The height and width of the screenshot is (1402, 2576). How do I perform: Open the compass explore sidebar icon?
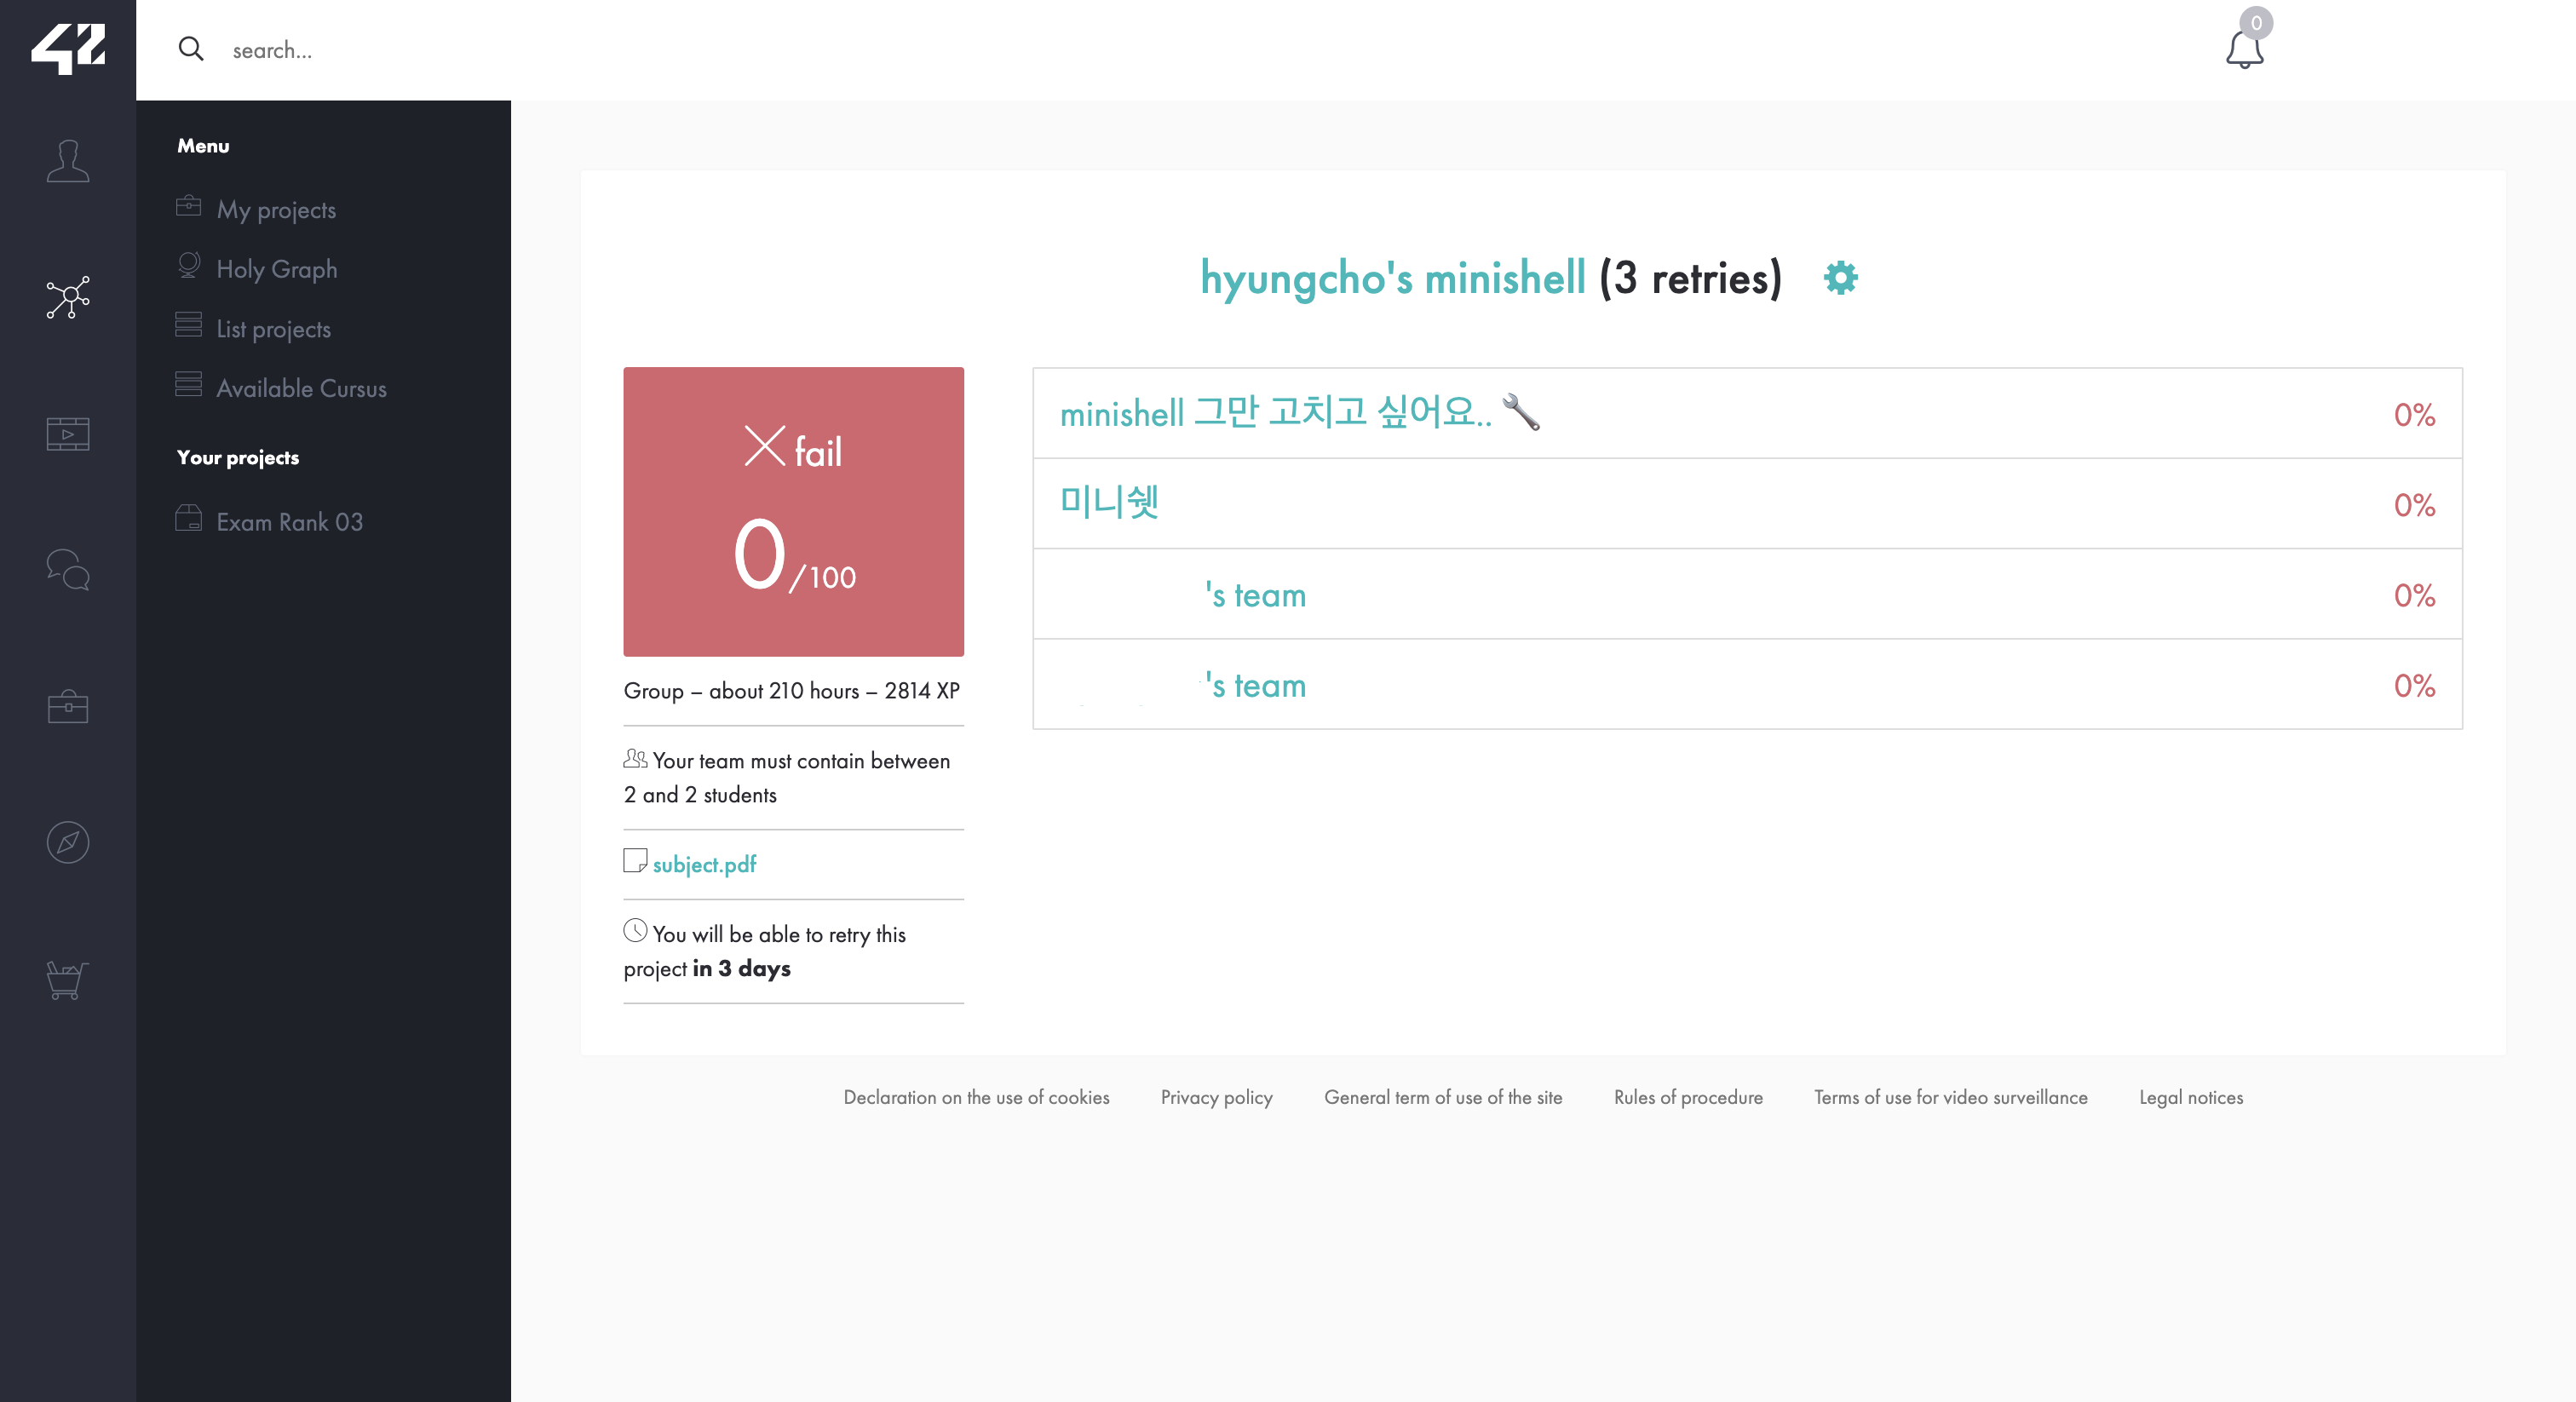click(68, 843)
